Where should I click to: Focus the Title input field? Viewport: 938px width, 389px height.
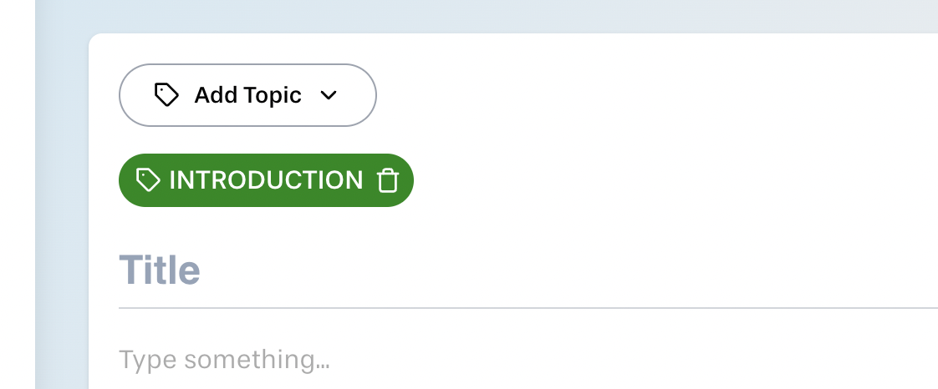point(528,270)
